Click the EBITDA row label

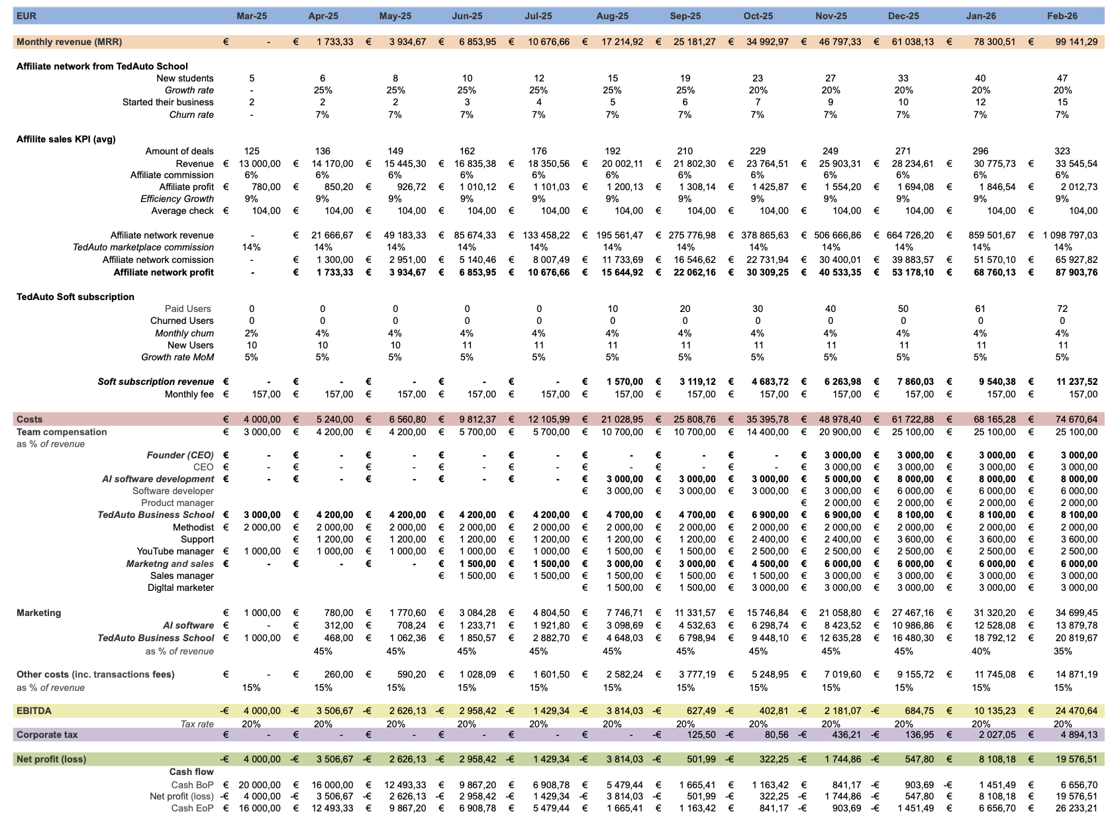[34, 711]
